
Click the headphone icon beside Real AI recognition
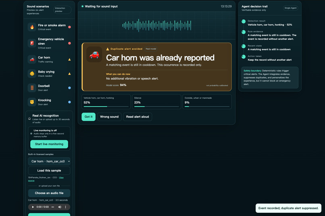coord(29,119)
